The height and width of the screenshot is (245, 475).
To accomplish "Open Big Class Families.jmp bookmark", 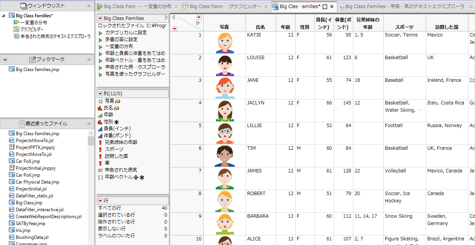I will 37,70.
